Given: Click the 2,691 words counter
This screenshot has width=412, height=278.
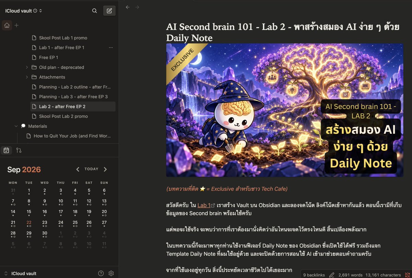Looking at the screenshot, I should (x=350, y=275).
